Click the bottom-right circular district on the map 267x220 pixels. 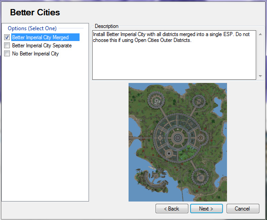200,177
